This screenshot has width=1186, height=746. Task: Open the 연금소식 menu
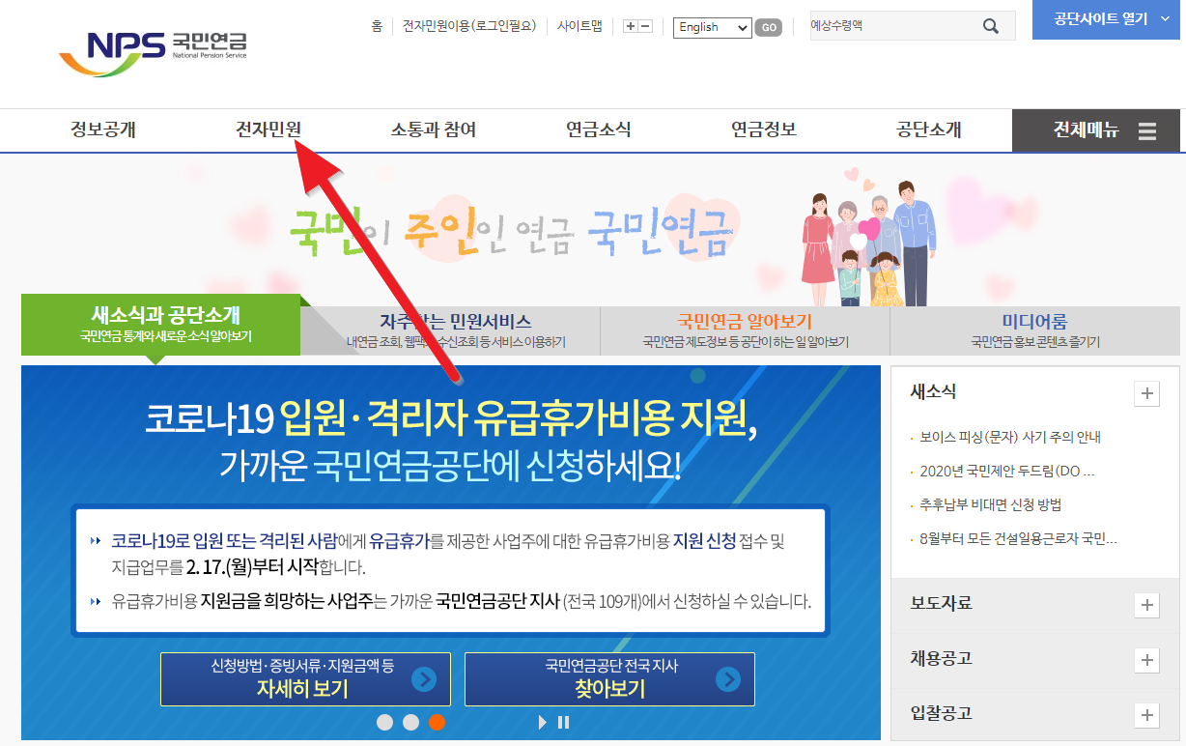(599, 130)
